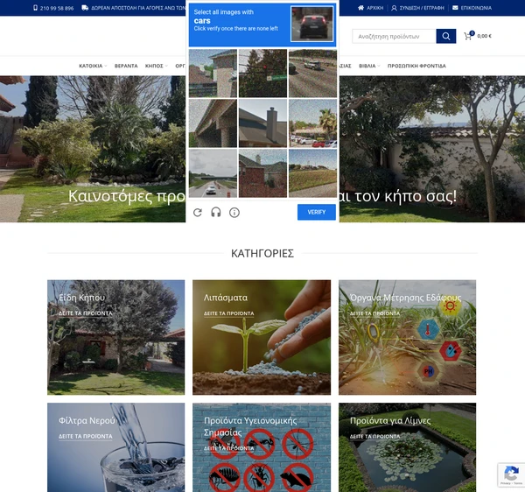Open the captcha info help icon
Screen dimensions: 525x492
(x=234, y=213)
